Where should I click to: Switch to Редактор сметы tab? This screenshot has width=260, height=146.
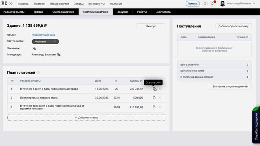(14, 12)
